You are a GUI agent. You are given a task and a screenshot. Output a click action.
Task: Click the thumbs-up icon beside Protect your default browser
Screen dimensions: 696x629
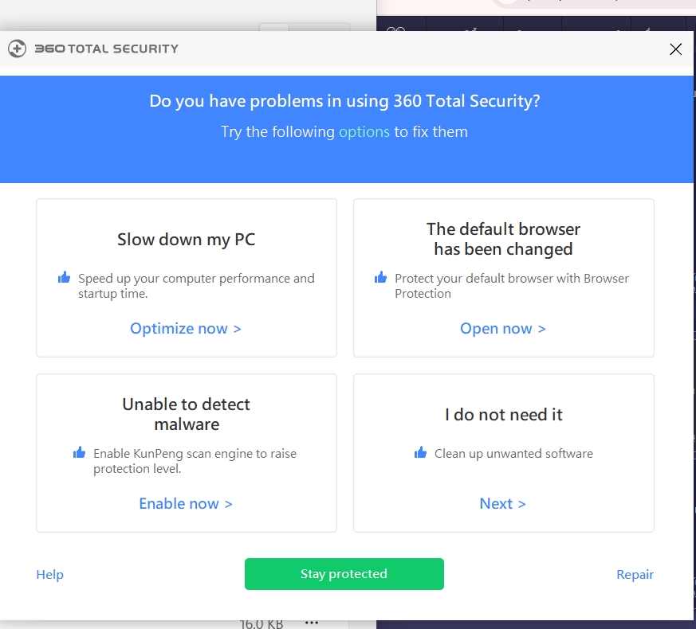(381, 278)
